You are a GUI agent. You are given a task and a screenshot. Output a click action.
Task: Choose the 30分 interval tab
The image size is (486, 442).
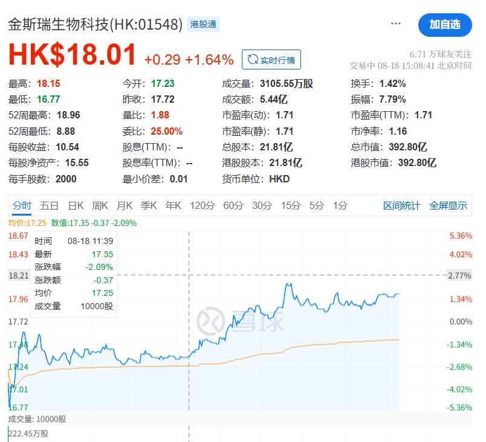click(x=262, y=206)
